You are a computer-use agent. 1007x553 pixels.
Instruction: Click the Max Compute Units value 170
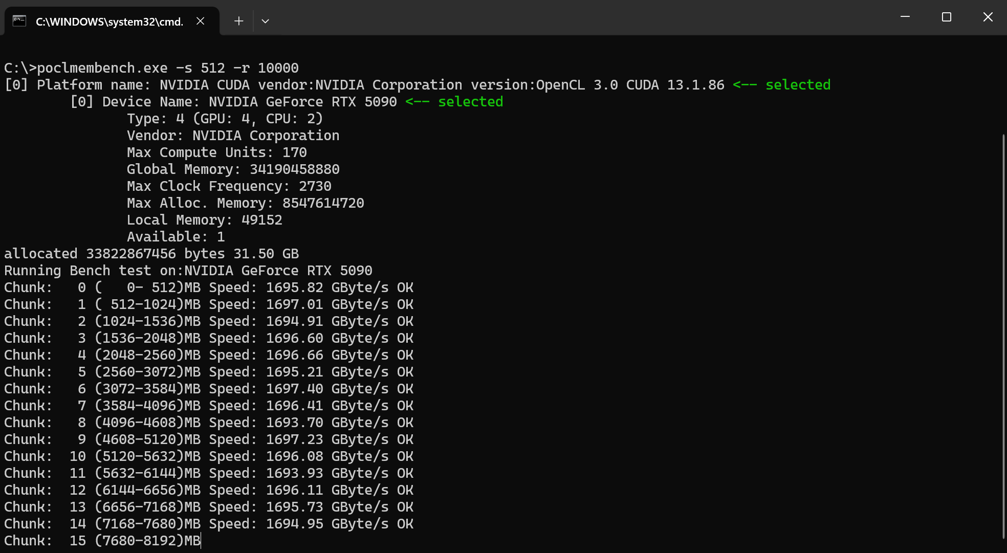294,152
